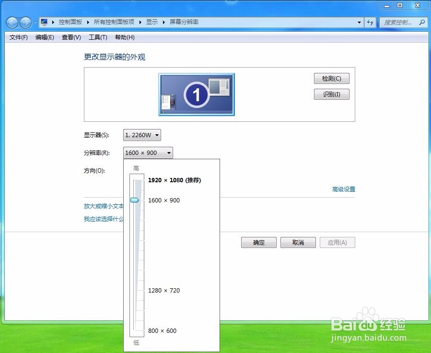Open the 显示器 1. 2260W dropdown
The height and width of the screenshot is (353, 431).
(142, 135)
